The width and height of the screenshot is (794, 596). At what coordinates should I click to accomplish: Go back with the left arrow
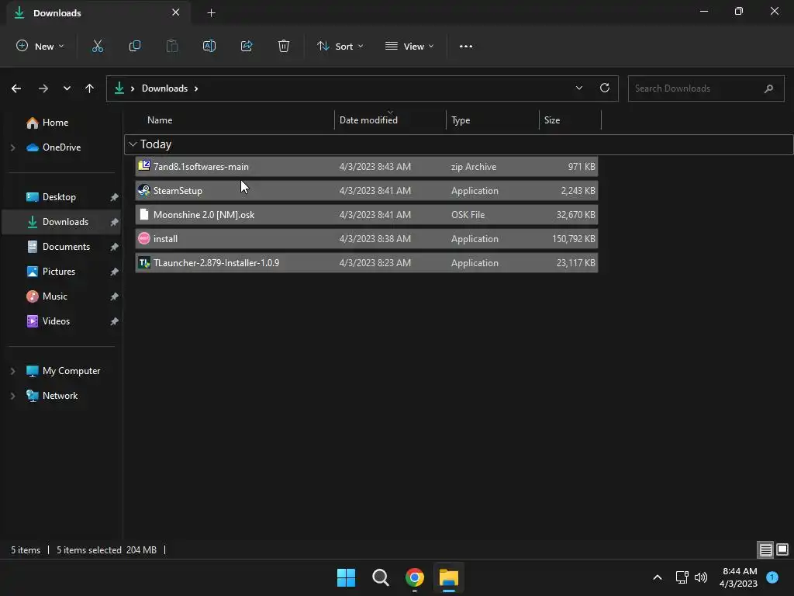point(16,88)
